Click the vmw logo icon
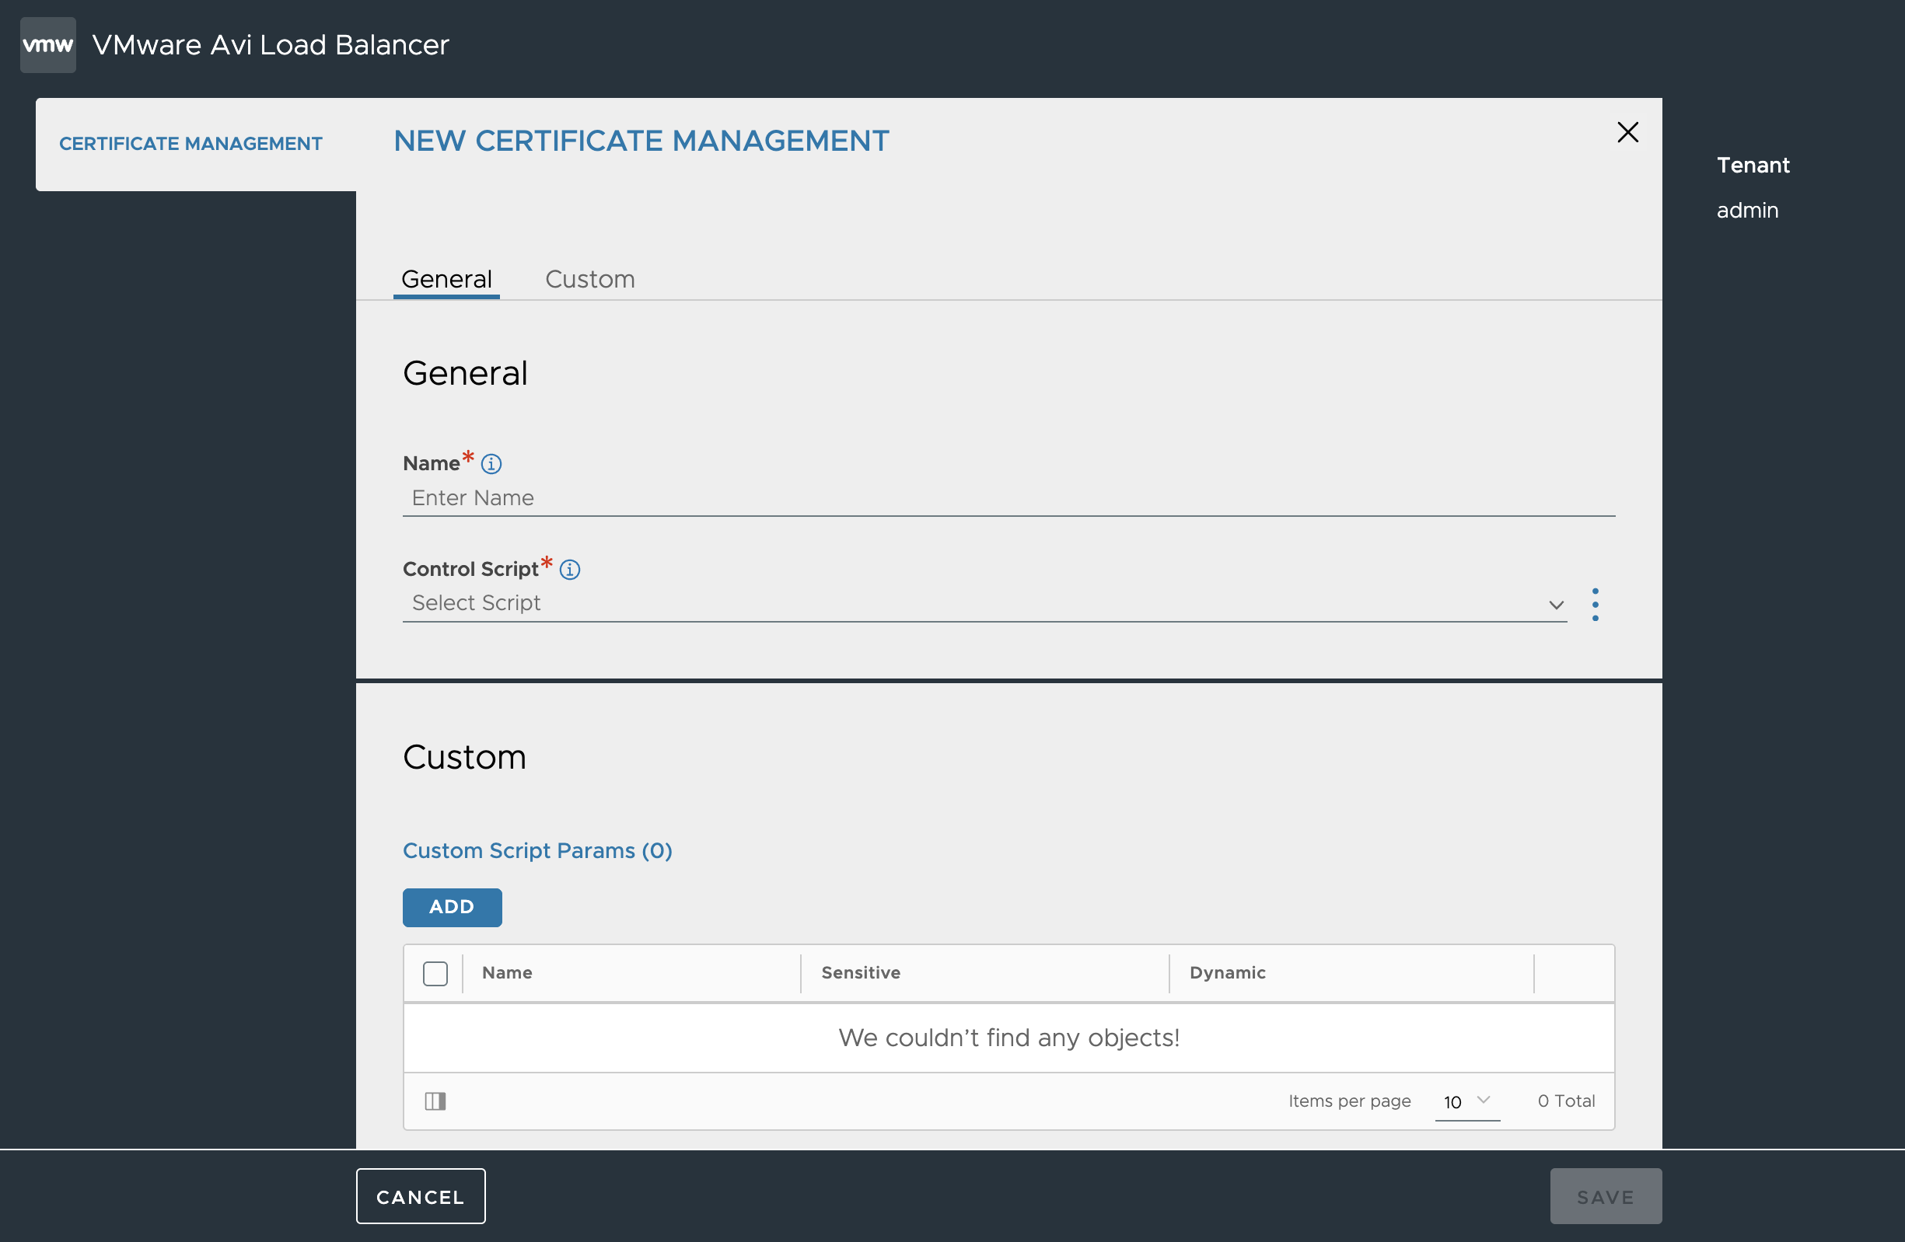Viewport: 1905px width, 1242px height. 48,45
